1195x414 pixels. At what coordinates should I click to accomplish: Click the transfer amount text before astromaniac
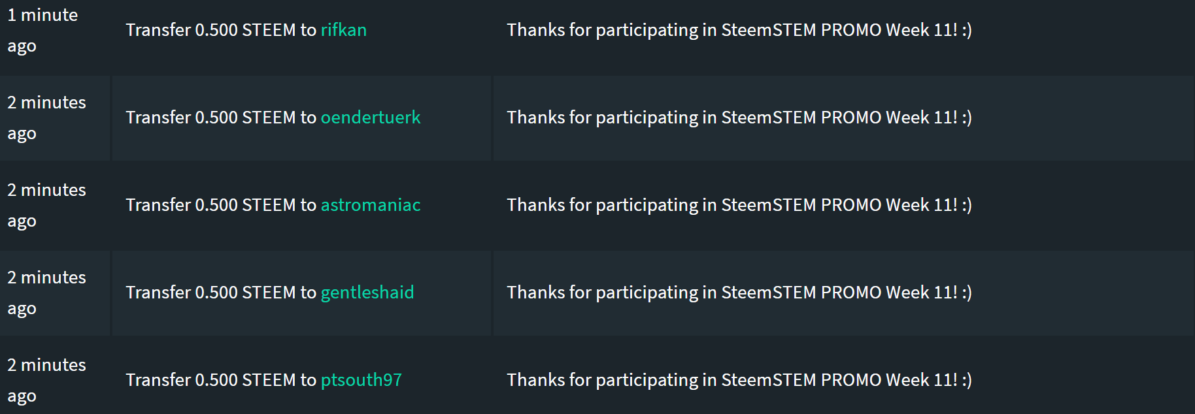click(221, 205)
